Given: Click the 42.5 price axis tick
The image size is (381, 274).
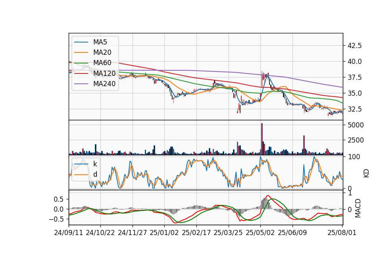Looking at the screenshot, I should 355,46.
